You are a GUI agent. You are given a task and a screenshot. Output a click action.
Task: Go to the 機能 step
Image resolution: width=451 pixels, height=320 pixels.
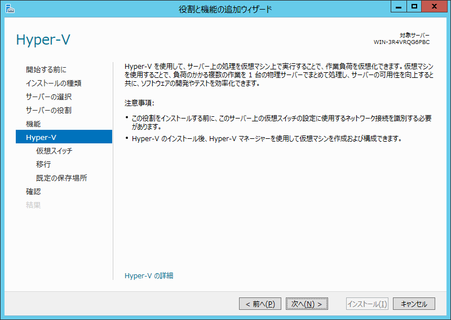pos(33,124)
